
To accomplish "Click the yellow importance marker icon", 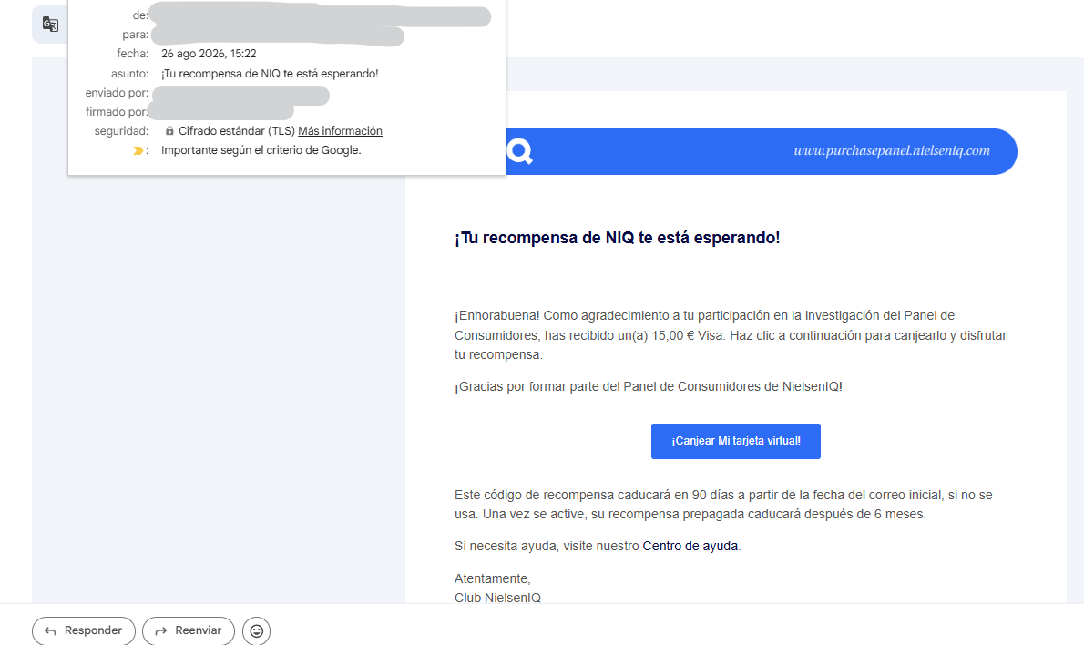I will 138,150.
